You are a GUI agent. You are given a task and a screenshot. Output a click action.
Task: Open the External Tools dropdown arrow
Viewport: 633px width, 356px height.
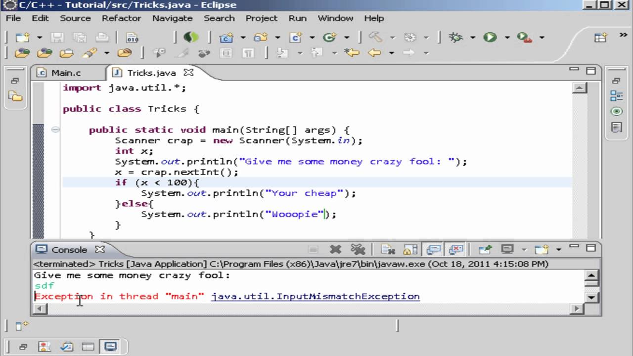[542, 38]
